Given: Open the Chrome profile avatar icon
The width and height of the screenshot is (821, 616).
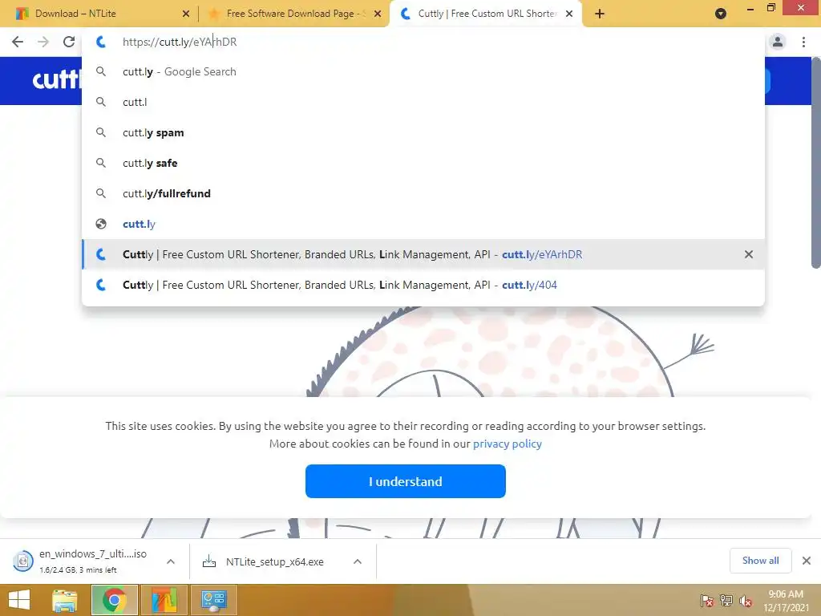Looking at the screenshot, I should click(778, 42).
